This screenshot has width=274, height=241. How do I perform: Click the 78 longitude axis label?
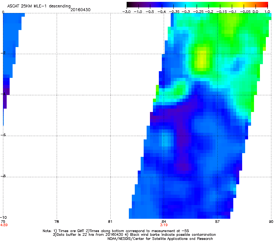57,222
